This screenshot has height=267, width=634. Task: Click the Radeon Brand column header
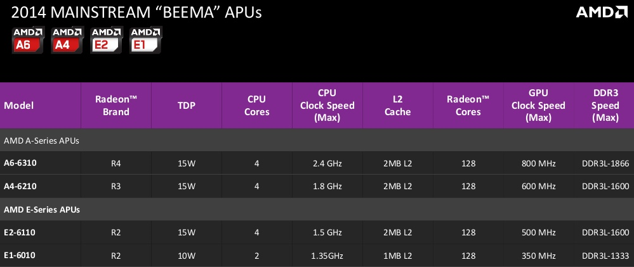pyautogui.click(x=116, y=106)
